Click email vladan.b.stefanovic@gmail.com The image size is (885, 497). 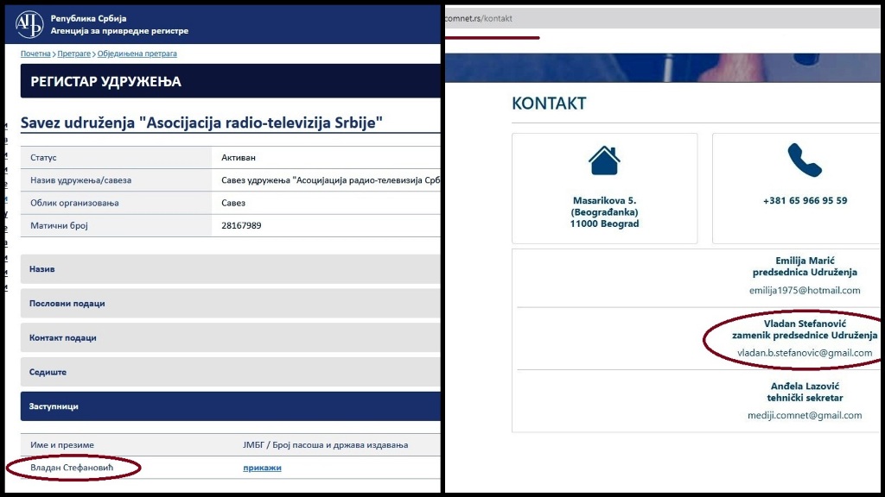(x=805, y=353)
